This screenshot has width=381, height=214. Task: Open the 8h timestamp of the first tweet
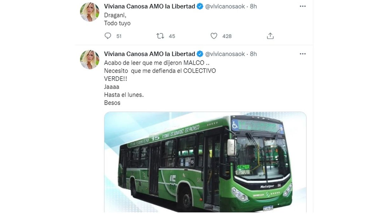point(253,6)
